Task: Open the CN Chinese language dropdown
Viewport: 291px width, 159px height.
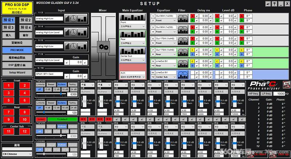Action: click(17, 154)
